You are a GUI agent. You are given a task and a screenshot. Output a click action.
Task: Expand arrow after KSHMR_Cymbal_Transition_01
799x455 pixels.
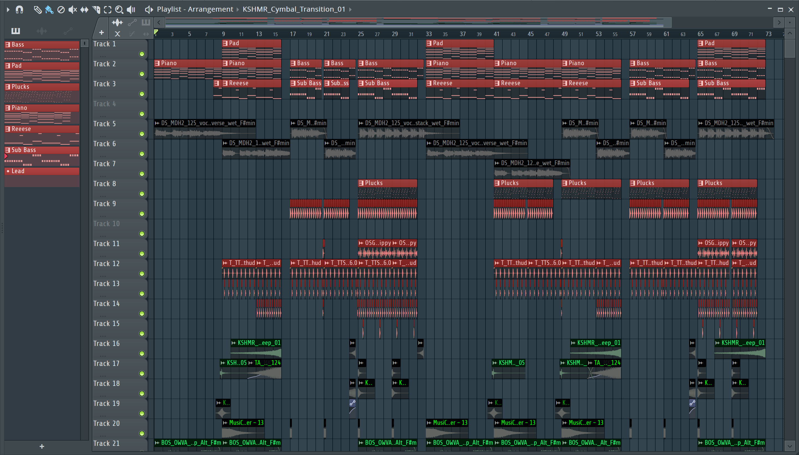click(350, 10)
